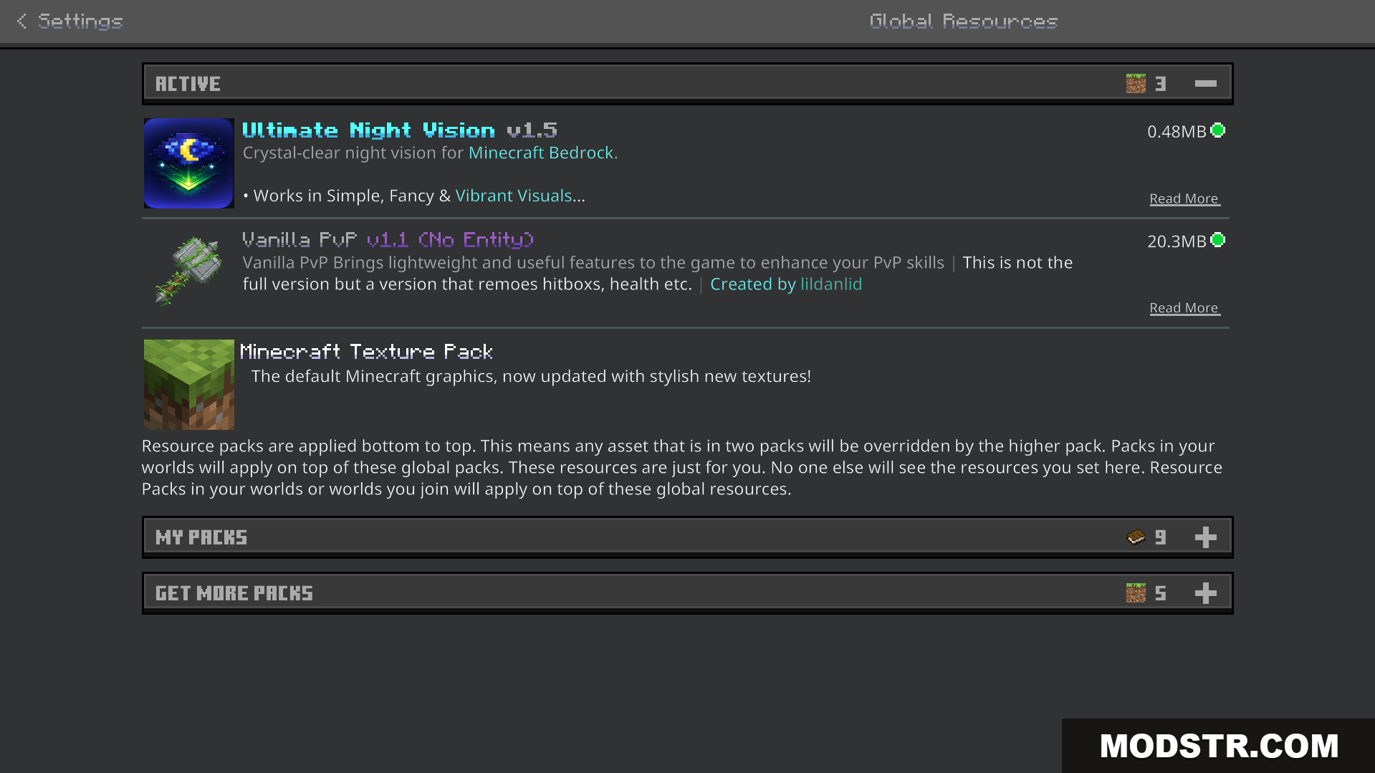Click the active pack count 3
This screenshot has width=1375, height=773.
(x=1161, y=84)
